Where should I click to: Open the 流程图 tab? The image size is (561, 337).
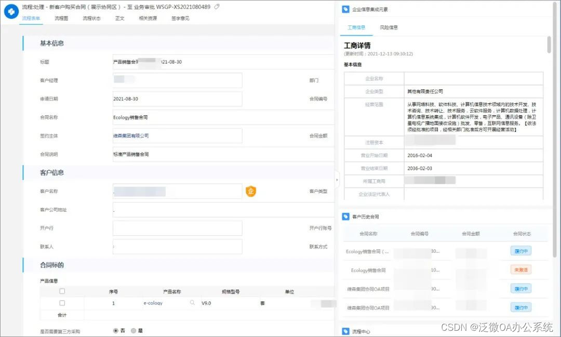click(61, 18)
